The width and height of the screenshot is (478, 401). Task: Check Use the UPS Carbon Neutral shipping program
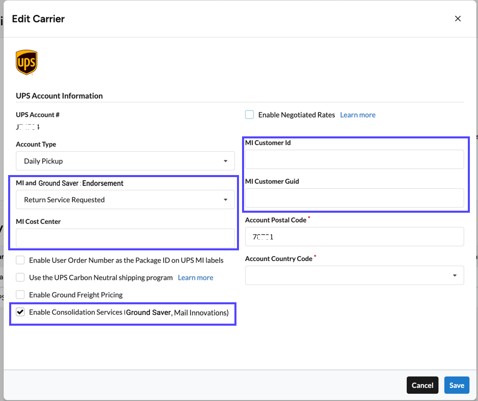pyautogui.click(x=20, y=277)
